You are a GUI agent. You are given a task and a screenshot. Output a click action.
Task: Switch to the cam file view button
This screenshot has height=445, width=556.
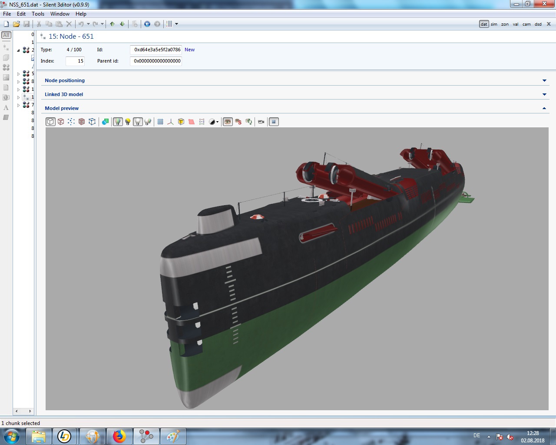(x=526, y=24)
